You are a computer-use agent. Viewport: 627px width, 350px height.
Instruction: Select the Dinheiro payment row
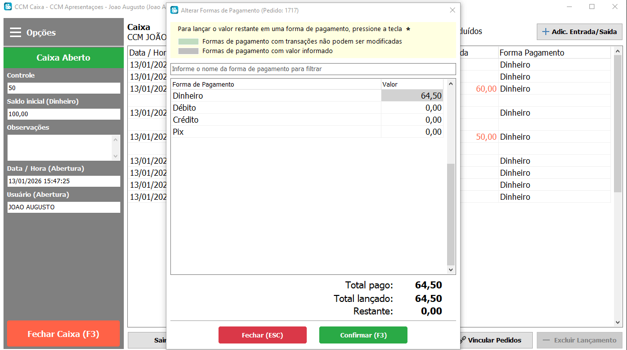[x=276, y=96]
